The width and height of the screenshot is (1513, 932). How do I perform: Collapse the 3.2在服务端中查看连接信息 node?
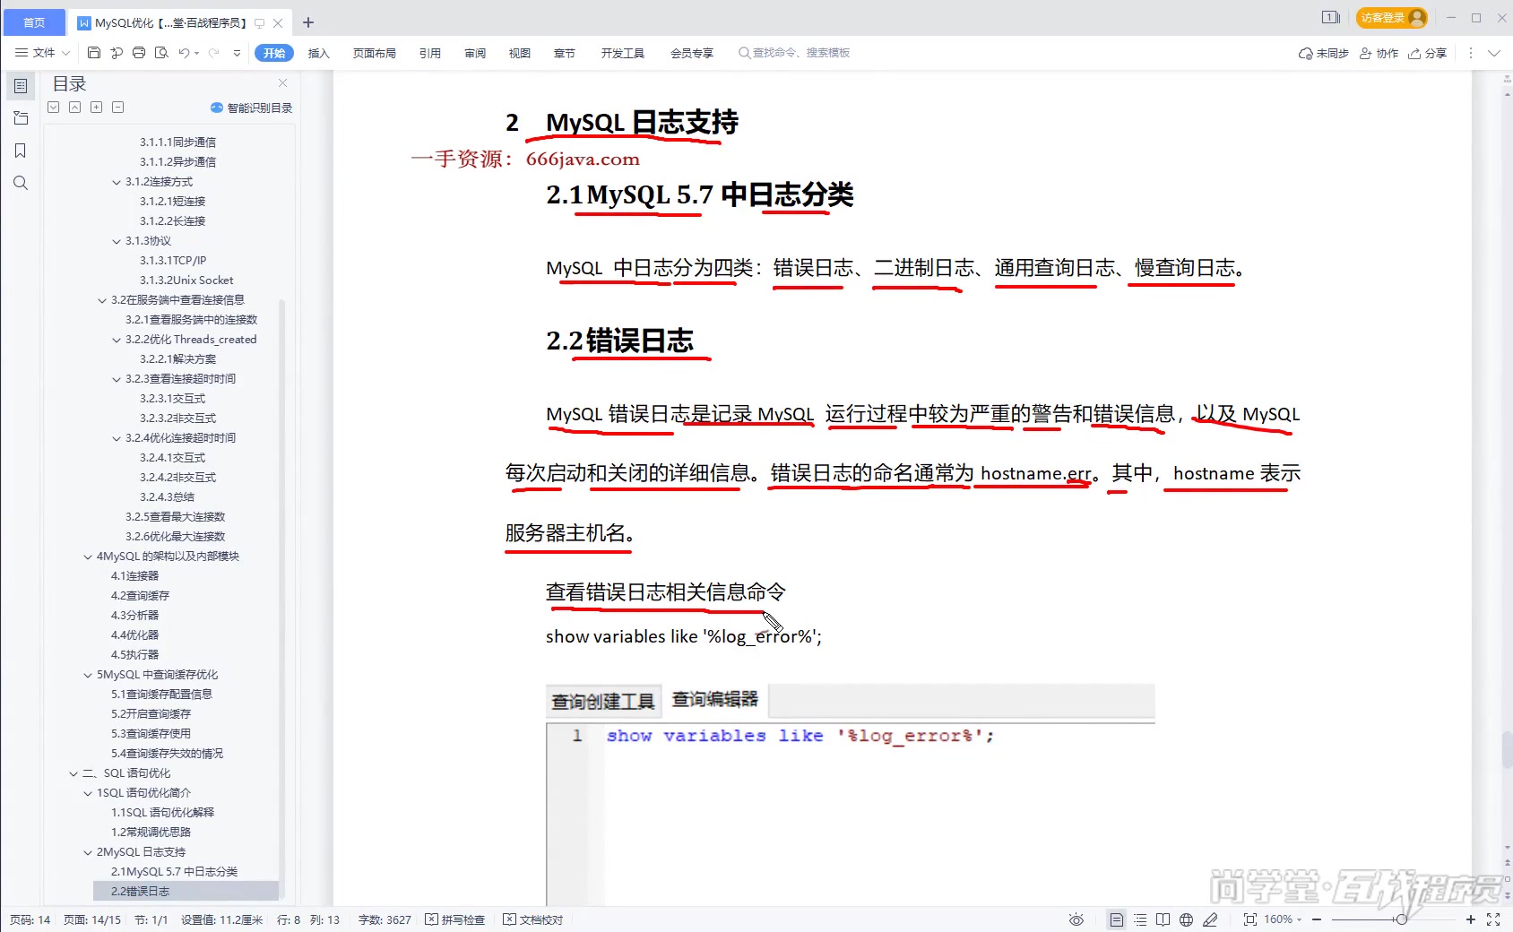click(x=102, y=300)
